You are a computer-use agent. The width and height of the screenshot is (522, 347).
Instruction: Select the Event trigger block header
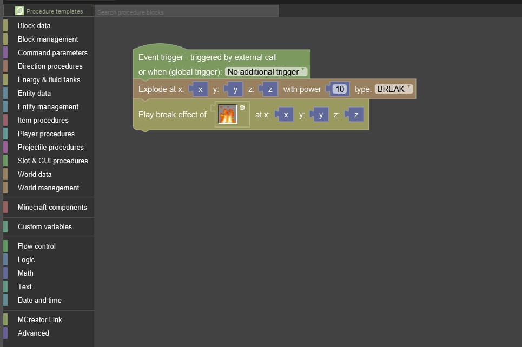pyautogui.click(x=208, y=57)
